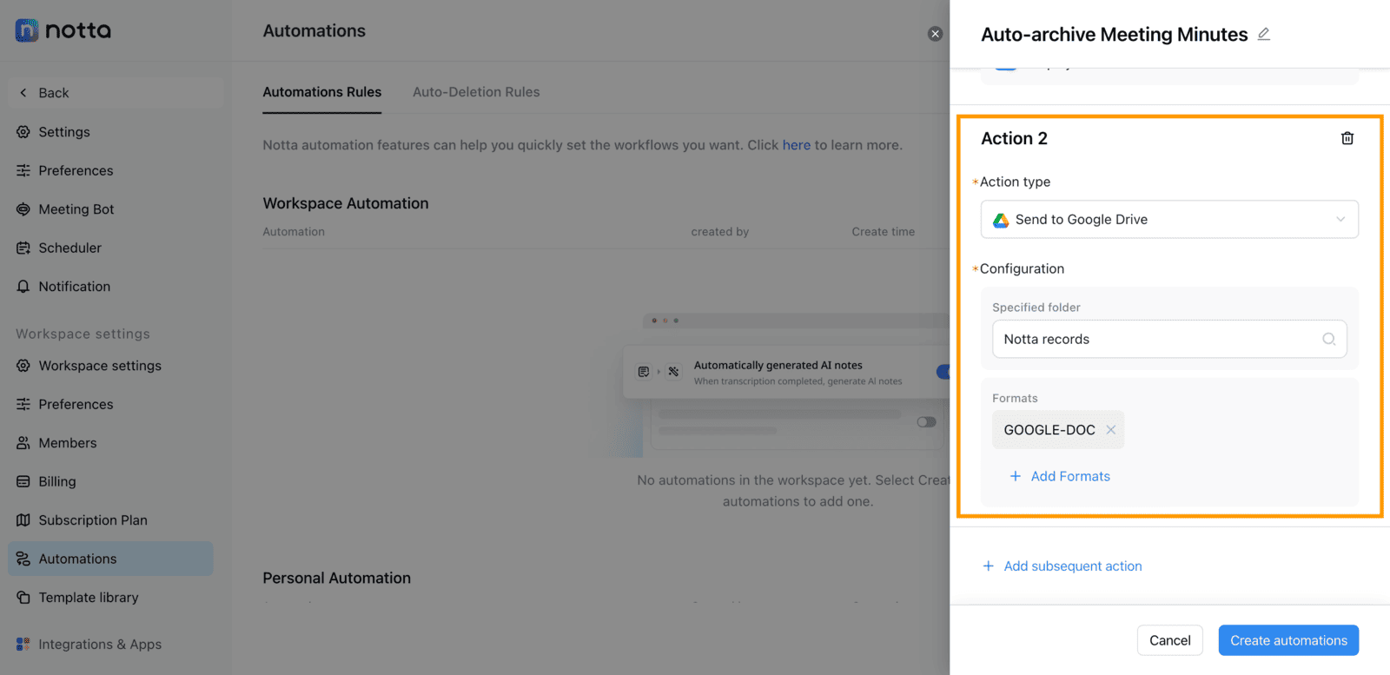Click the top Preferences sliders icon
Screen dimensions: 1390x675
point(23,170)
